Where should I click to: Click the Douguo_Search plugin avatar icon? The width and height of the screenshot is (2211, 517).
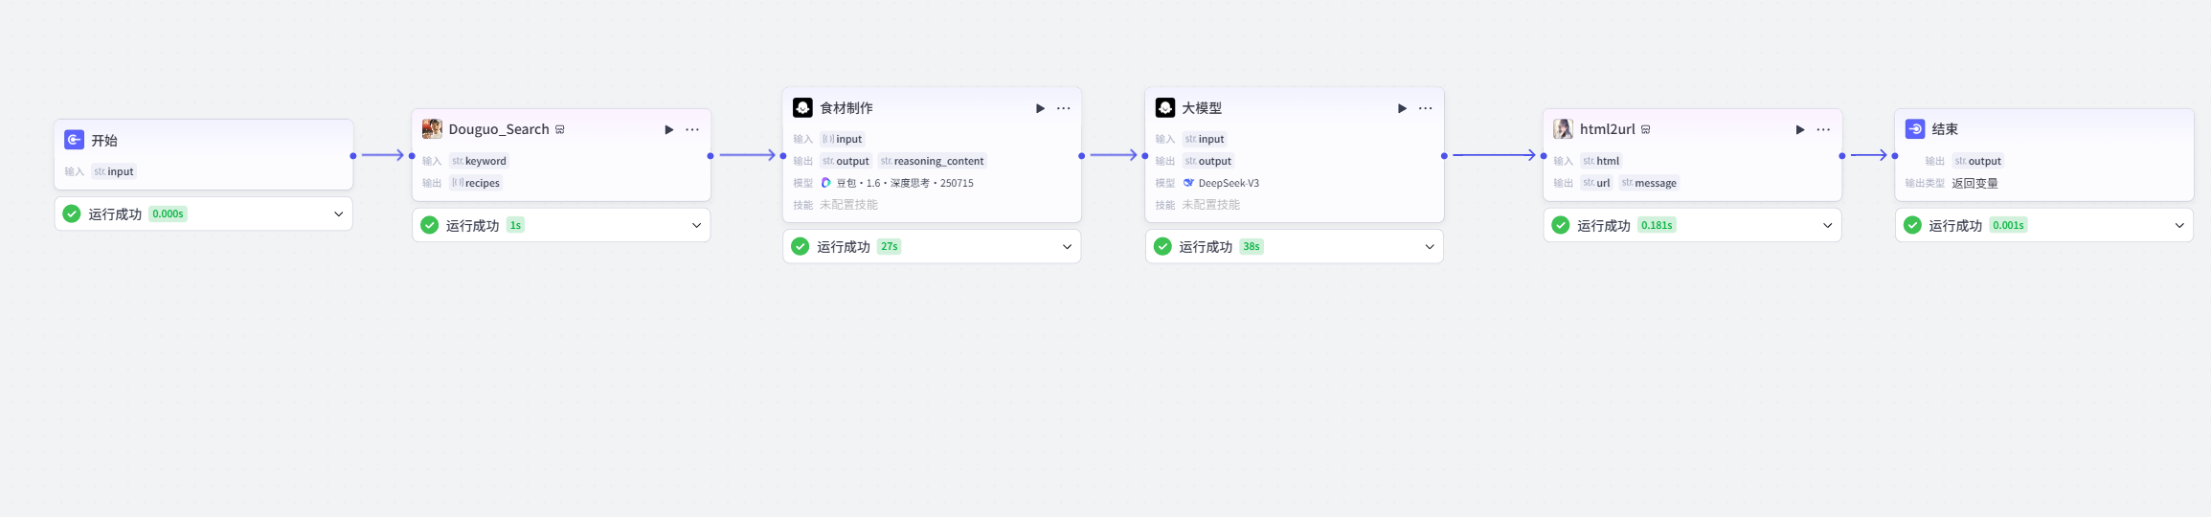pos(433,129)
